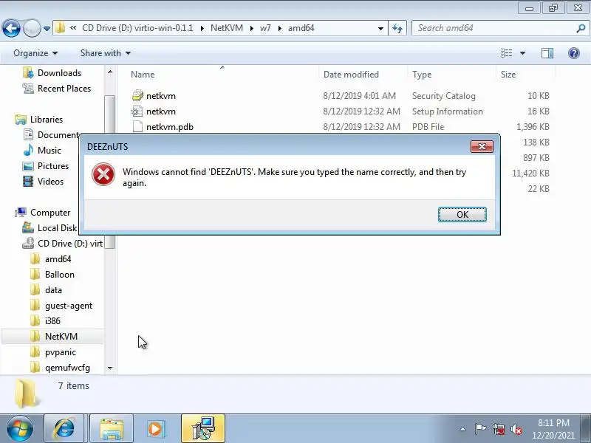Switch to the installer program on the taskbar
The image size is (591, 443).
point(203,429)
